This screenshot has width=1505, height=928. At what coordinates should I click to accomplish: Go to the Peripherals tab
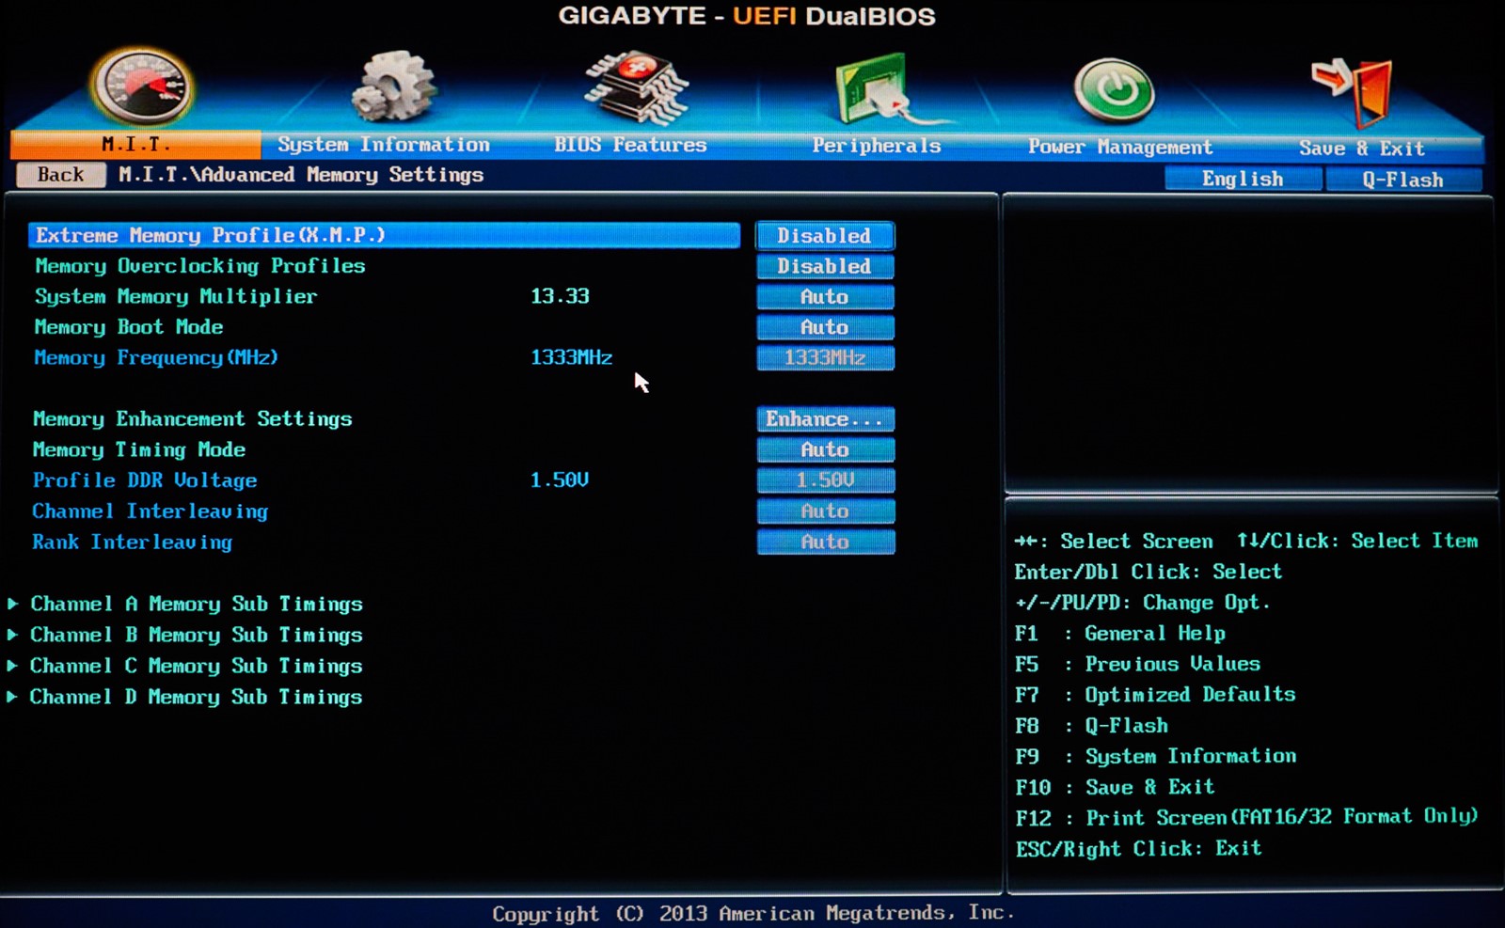tap(877, 146)
